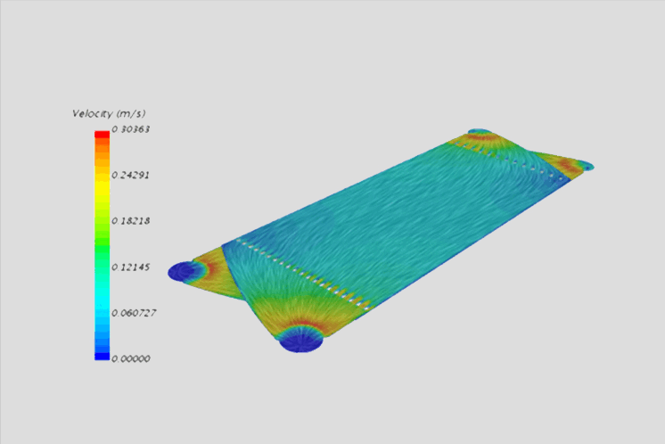Click the 0.060727 legend label
This screenshot has height=444, width=665.
tap(134, 313)
